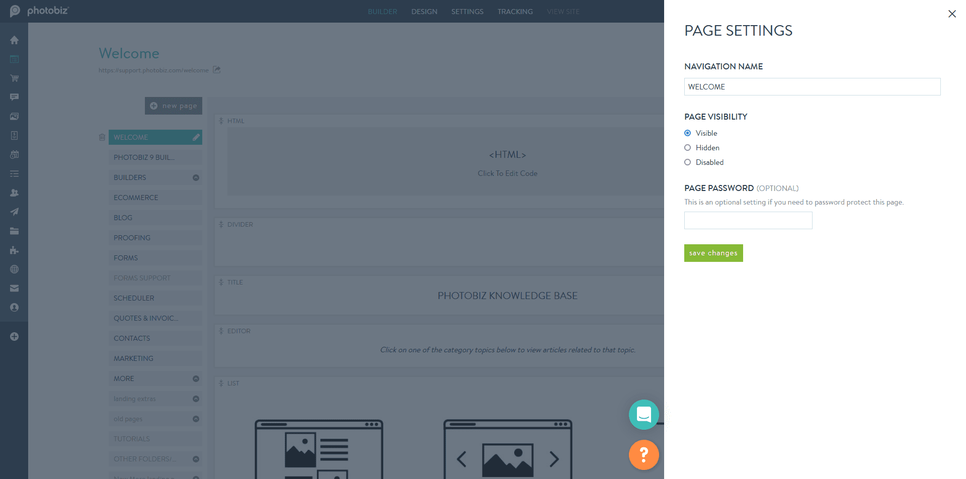This screenshot has height=479, width=966.
Task: Open the Scheduler calendar icon
Action: 14,154
